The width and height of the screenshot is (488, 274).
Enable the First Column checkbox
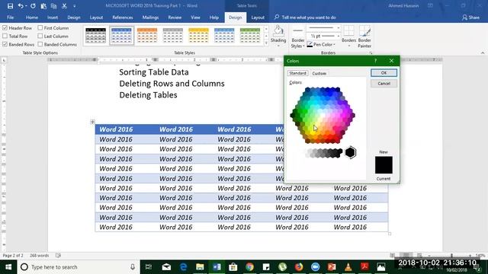pos(40,28)
